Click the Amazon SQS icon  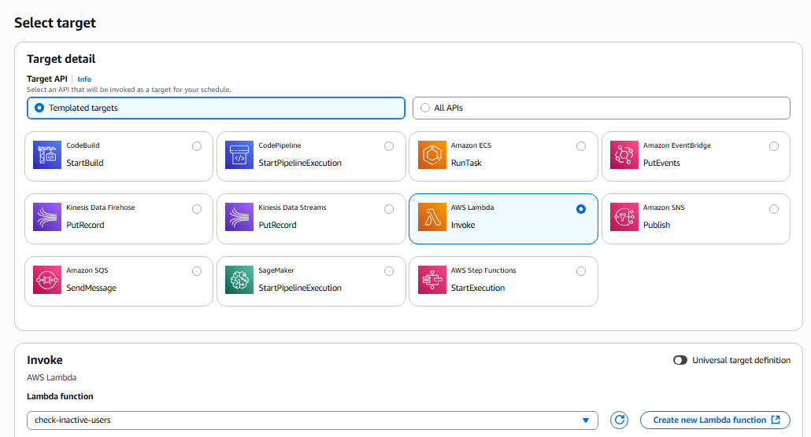click(47, 280)
